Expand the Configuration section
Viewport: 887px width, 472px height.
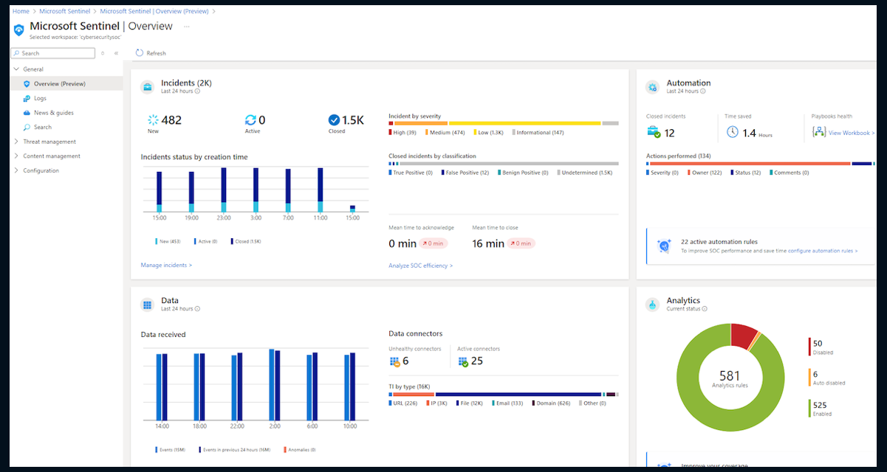(x=16, y=170)
